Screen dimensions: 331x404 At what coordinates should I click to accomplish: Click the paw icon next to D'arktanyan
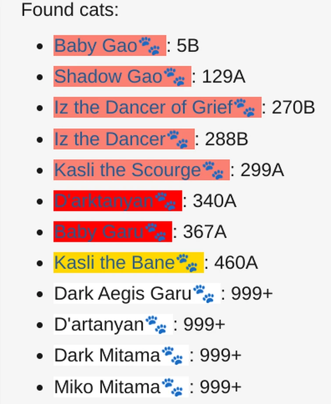165,201
